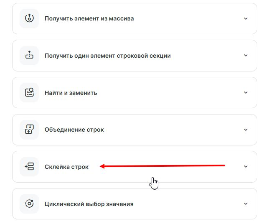The image size is (269, 224).
Task: Open the 'Найти и заменить' chevron arrow
Action: pyautogui.click(x=246, y=93)
